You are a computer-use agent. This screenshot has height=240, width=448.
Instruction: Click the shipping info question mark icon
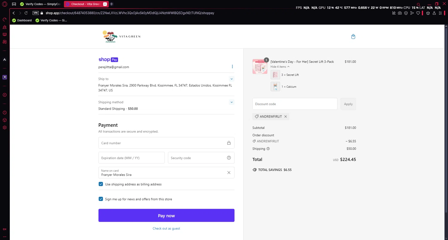tap(268, 149)
